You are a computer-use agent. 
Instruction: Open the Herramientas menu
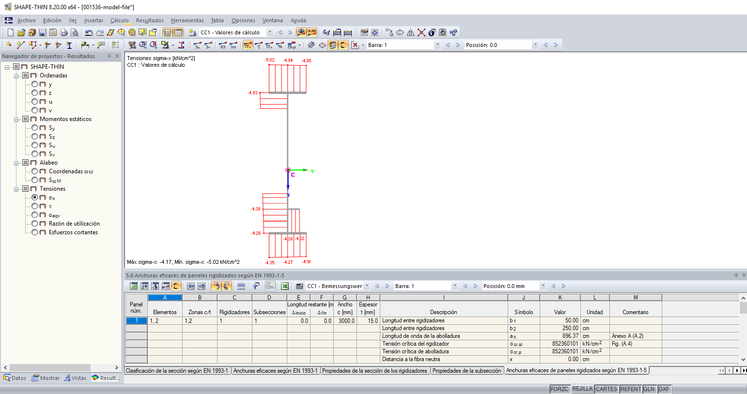click(187, 20)
